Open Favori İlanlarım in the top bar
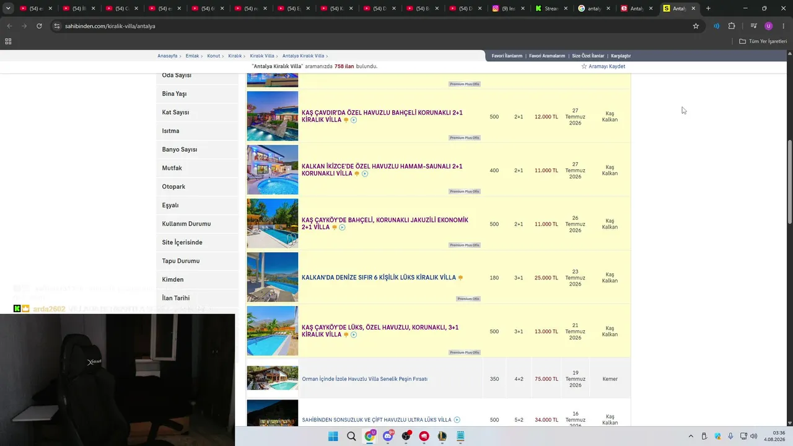 507,56
